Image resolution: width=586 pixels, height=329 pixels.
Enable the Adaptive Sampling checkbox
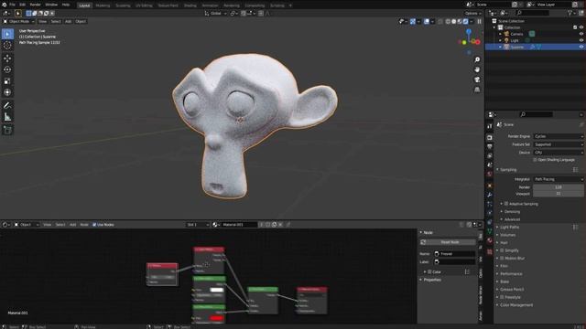(x=506, y=204)
